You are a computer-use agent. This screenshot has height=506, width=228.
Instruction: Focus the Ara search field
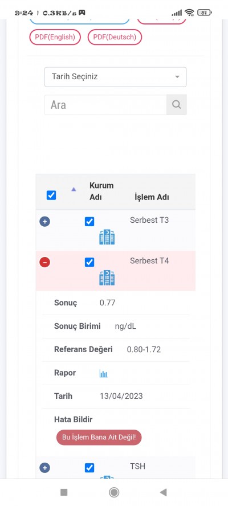(105, 104)
